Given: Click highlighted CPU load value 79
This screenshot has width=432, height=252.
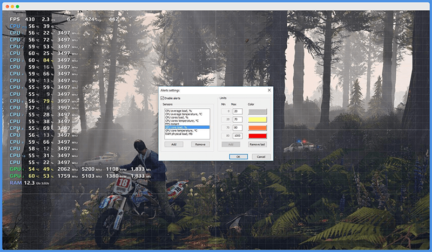Looking at the screenshot, I should click(x=46, y=101).
